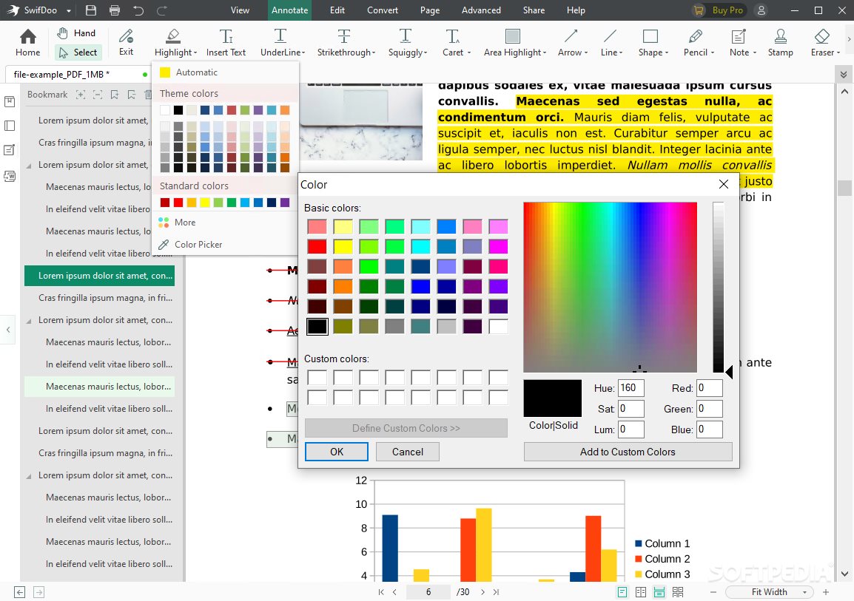Confirm color with OK button
This screenshot has width=854, height=601.
[337, 452]
